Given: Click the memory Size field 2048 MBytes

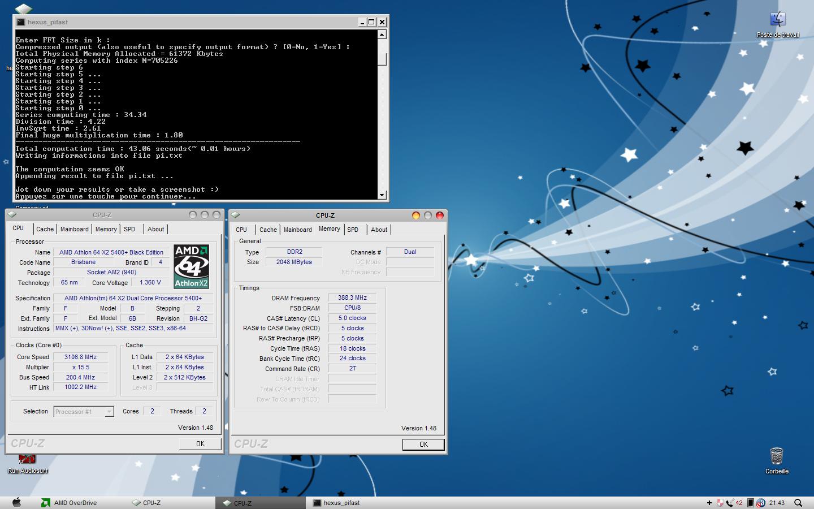Looking at the screenshot, I should click(294, 262).
